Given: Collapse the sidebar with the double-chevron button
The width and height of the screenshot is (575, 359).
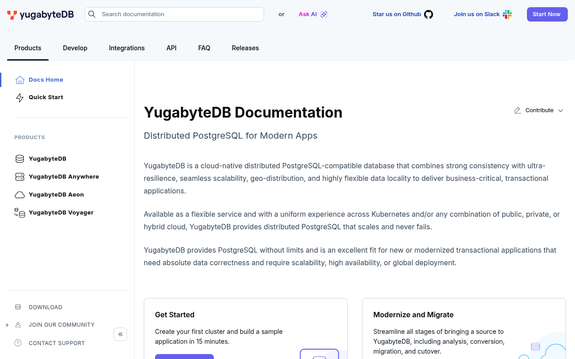Looking at the screenshot, I should coord(120,334).
